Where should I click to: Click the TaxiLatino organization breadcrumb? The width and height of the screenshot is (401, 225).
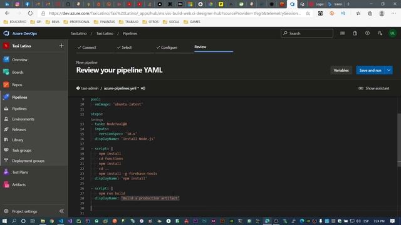(78, 33)
